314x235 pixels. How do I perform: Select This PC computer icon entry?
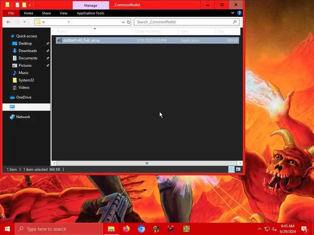tap(26, 107)
